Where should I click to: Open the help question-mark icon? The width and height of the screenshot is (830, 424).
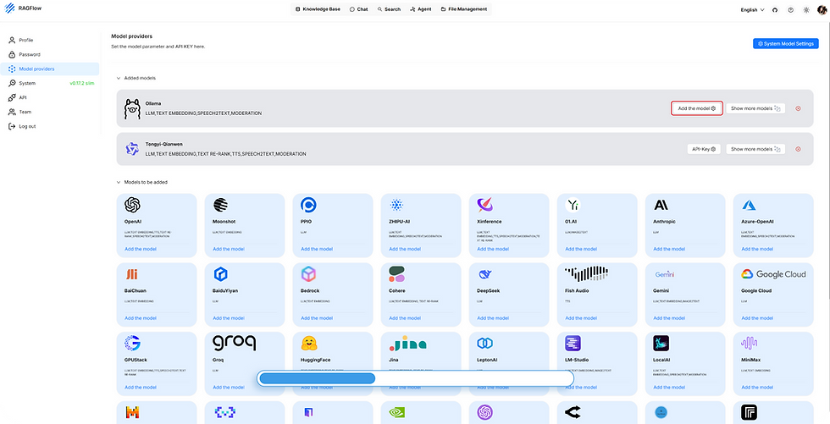coord(791,9)
